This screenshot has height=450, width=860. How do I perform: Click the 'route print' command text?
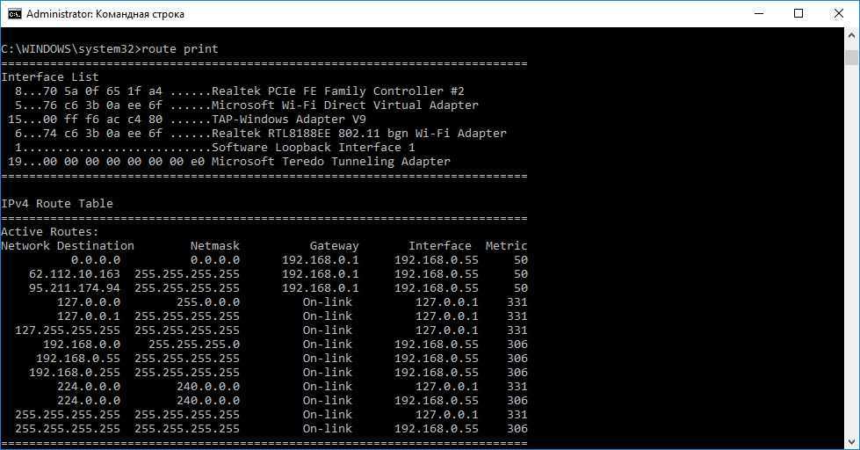(x=179, y=49)
